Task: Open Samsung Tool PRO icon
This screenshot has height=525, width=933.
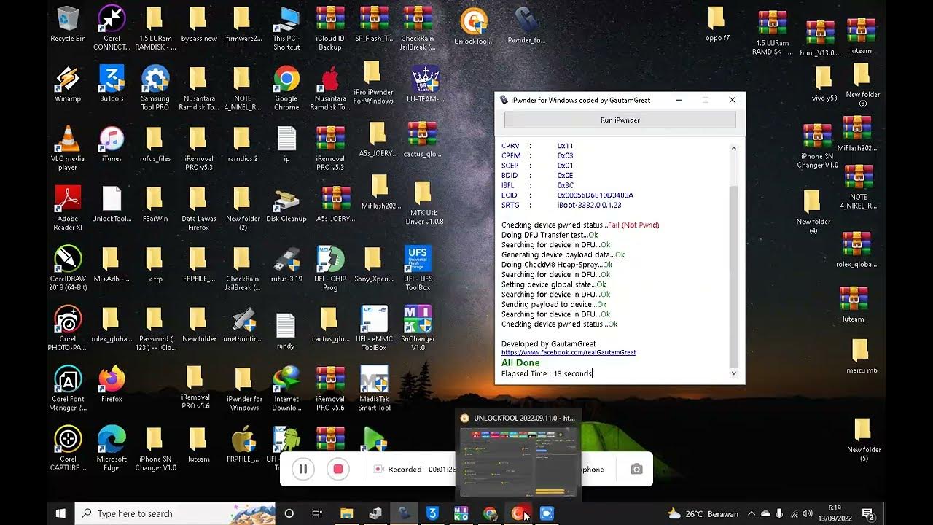Action: 155,88
